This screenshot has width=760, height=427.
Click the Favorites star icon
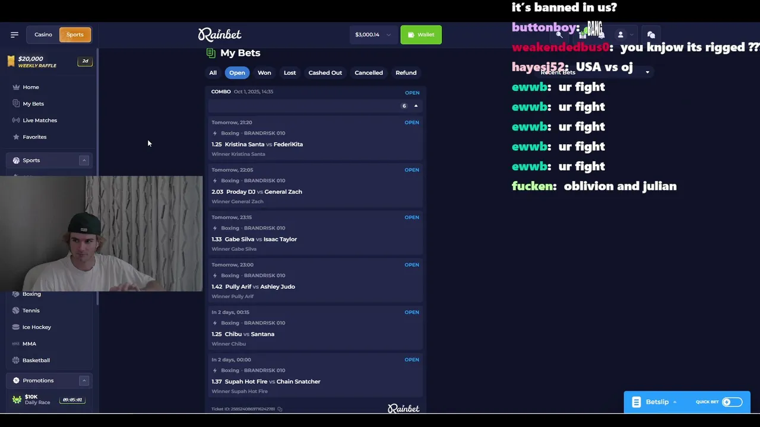tap(16, 137)
